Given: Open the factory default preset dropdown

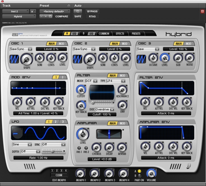Looking at the screenshot, I should (55, 11).
